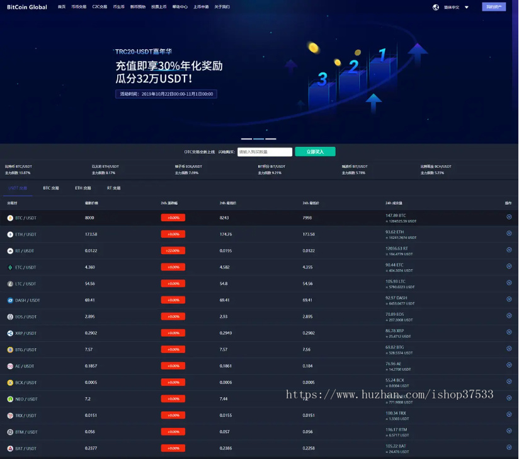Open 帮助中心 in the top navigation
Viewport: 519px width, 459px height.
coord(180,7)
